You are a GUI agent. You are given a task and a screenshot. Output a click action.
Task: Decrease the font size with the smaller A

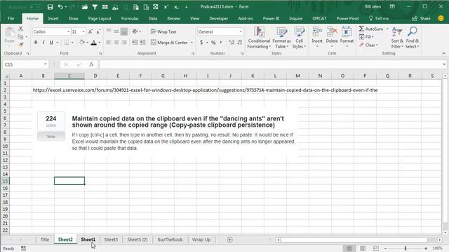pos(98,31)
